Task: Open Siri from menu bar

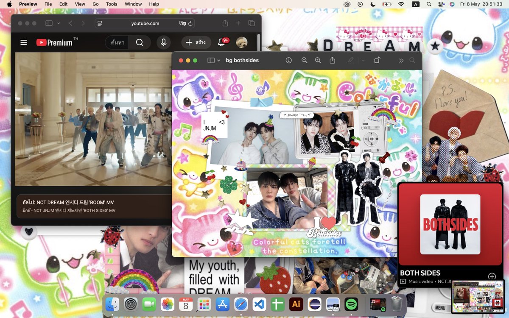Action: (x=452, y=4)
